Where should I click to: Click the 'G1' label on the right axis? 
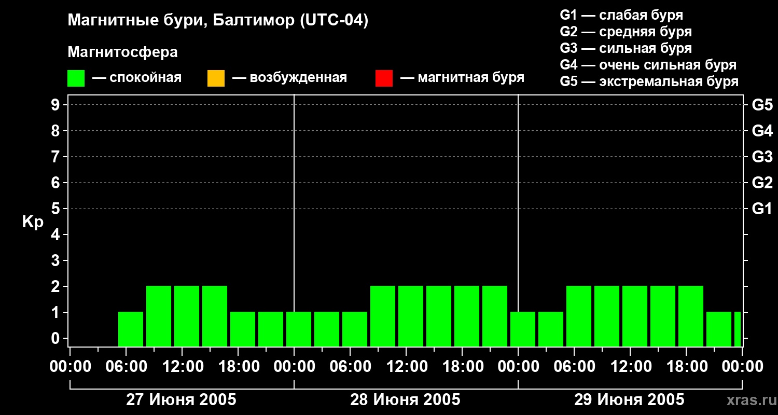pyautogui.click(x=762, y=209)
